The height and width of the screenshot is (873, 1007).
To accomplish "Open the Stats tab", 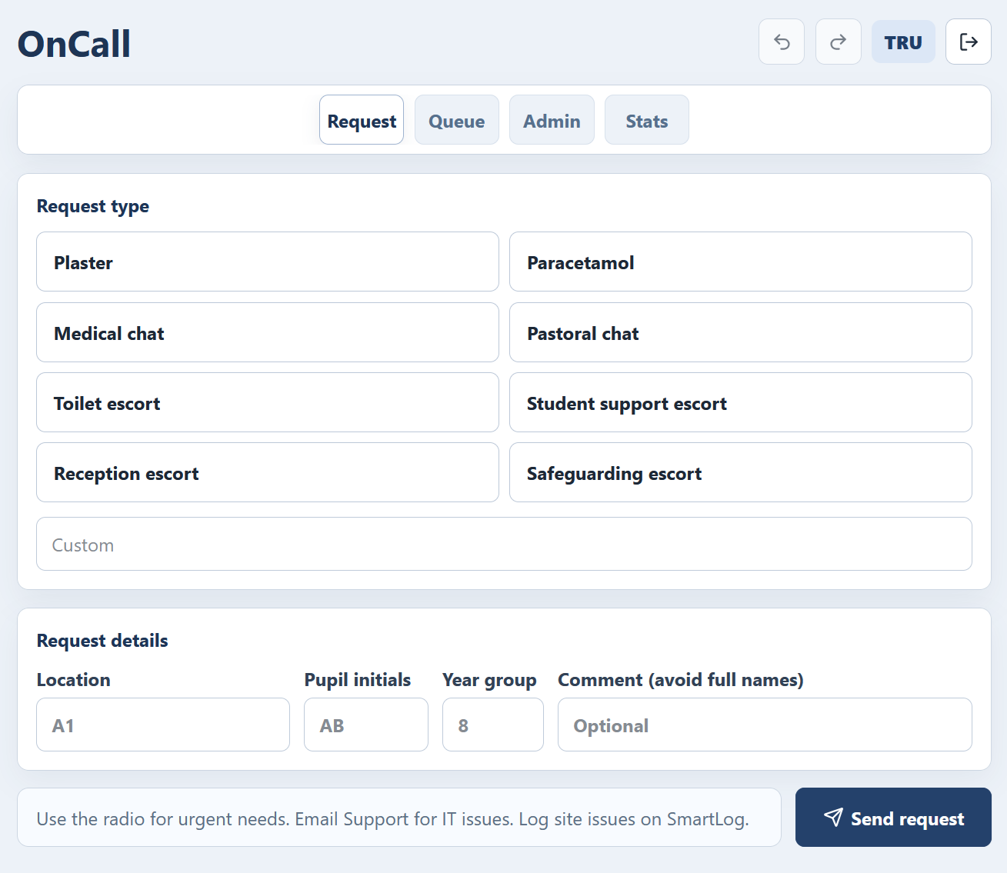I will pos(647,120).
